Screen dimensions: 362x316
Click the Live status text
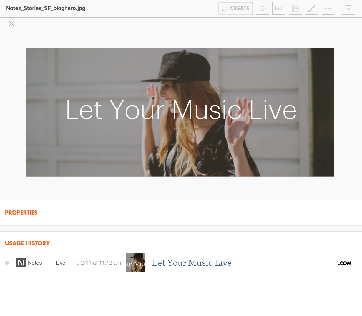pos(60,263)
